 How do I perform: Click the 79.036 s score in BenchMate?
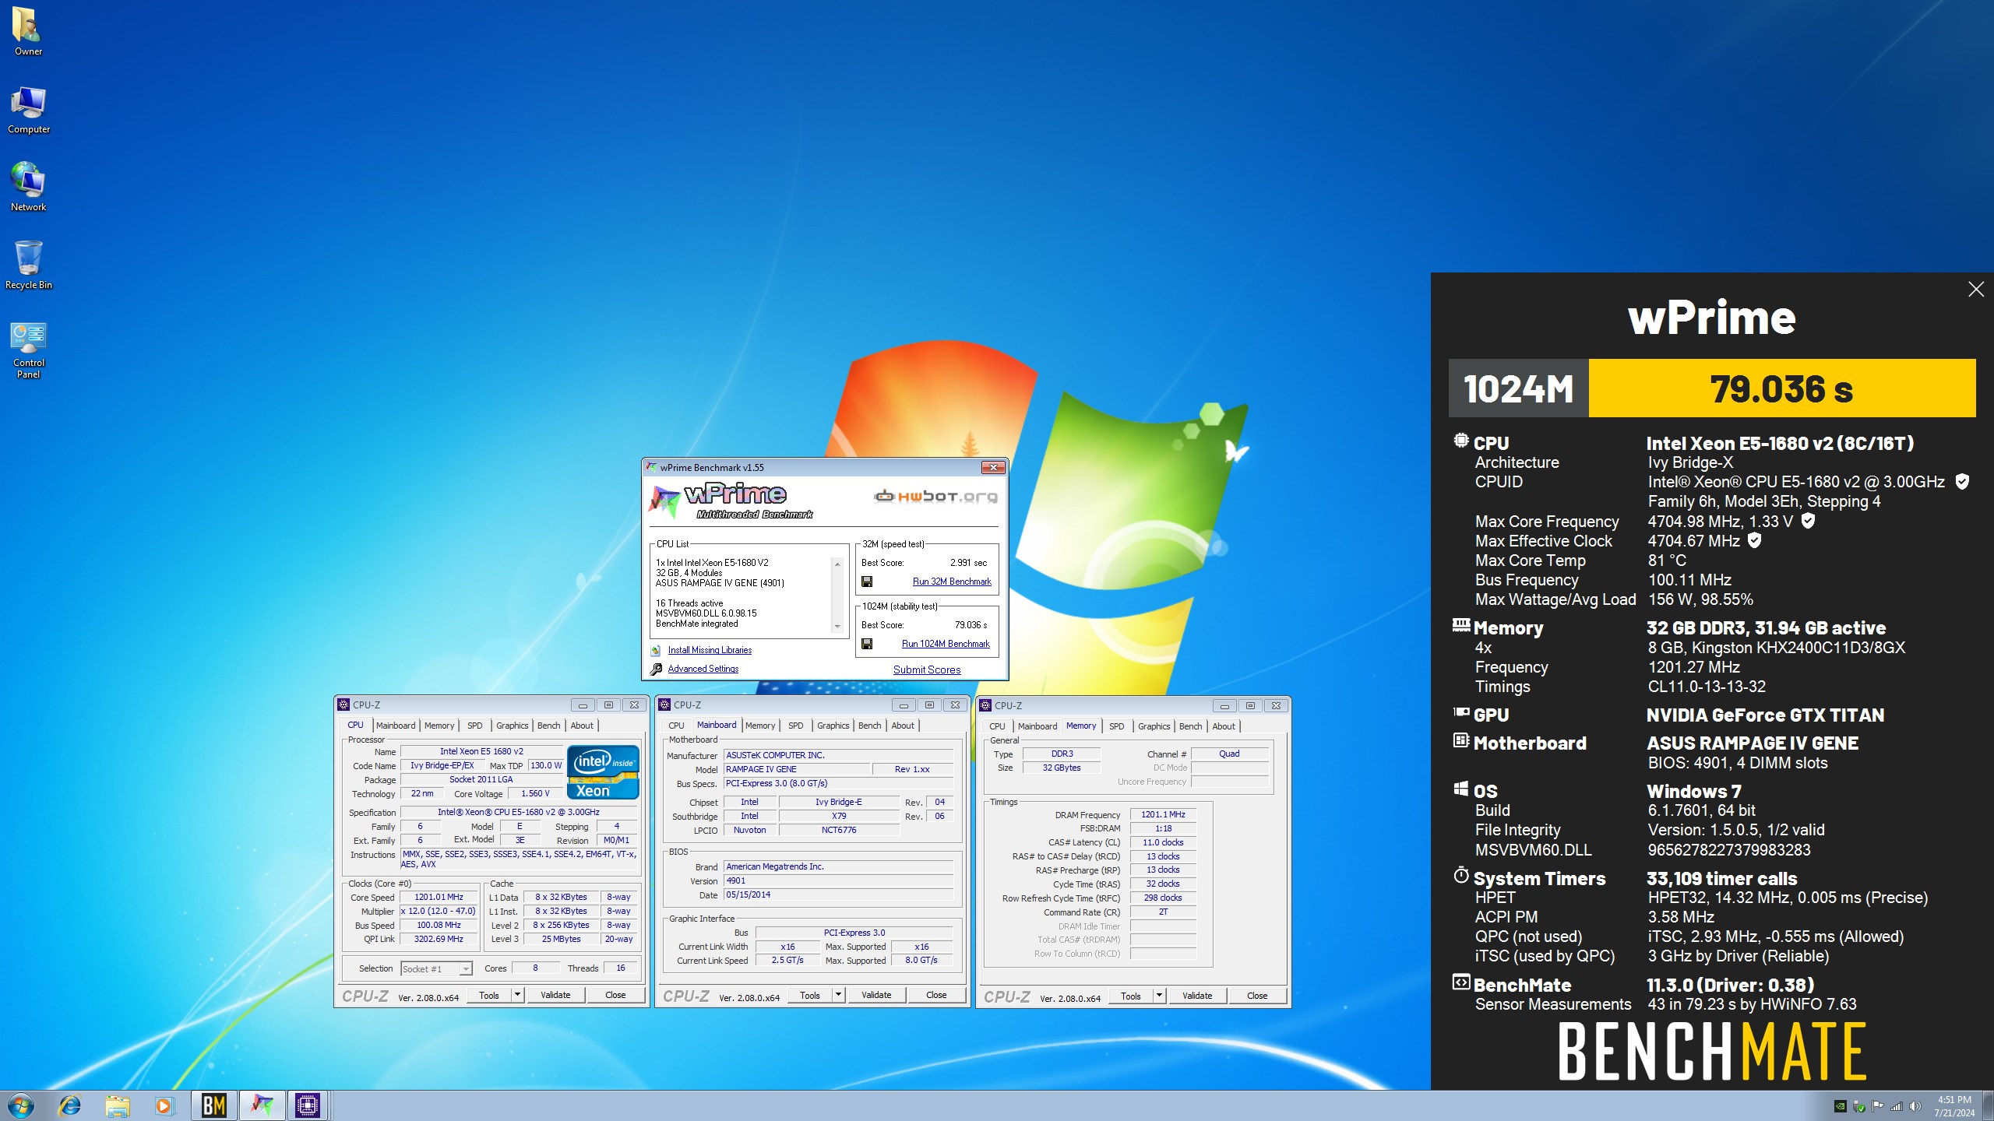(1781, 388)
